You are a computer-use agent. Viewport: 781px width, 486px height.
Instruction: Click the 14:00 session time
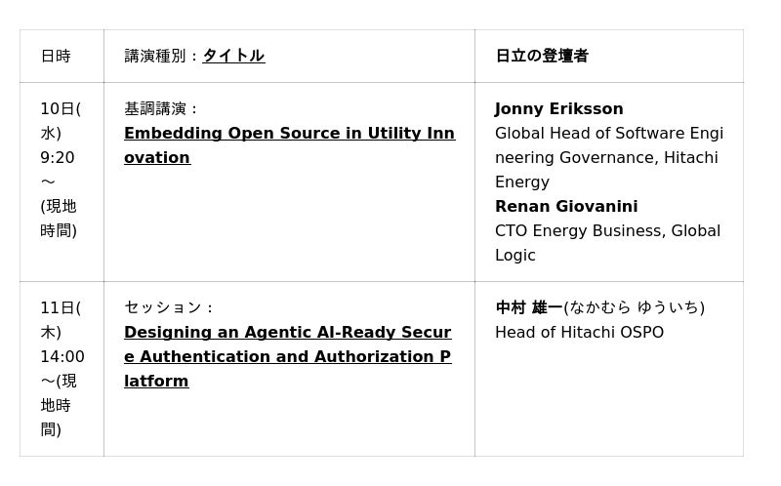point(62,356)
